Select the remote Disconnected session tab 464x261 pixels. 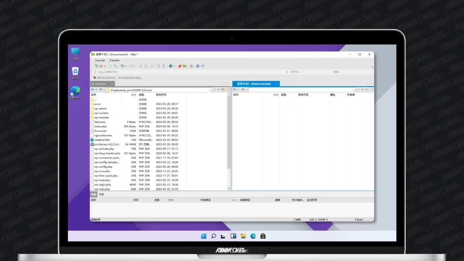[x=254, y=84]
